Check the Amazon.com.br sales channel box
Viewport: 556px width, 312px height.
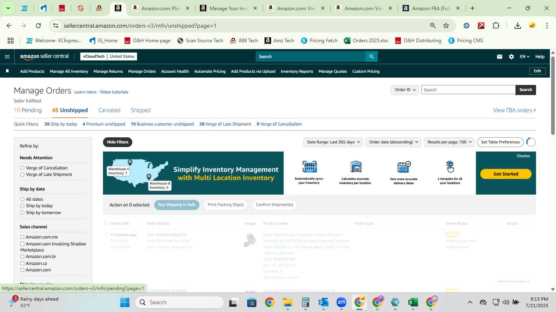(22, 256)
